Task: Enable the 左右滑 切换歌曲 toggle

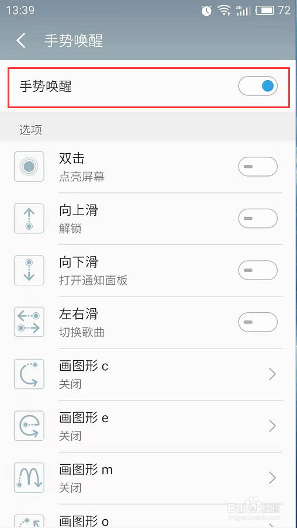Action: pos(258,322)
